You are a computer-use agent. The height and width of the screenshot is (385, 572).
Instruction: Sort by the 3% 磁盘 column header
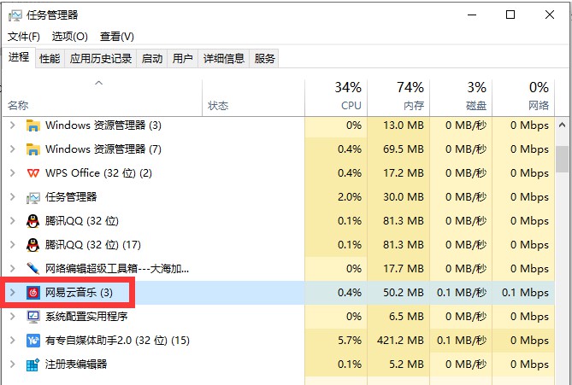(x=461, y=97)
